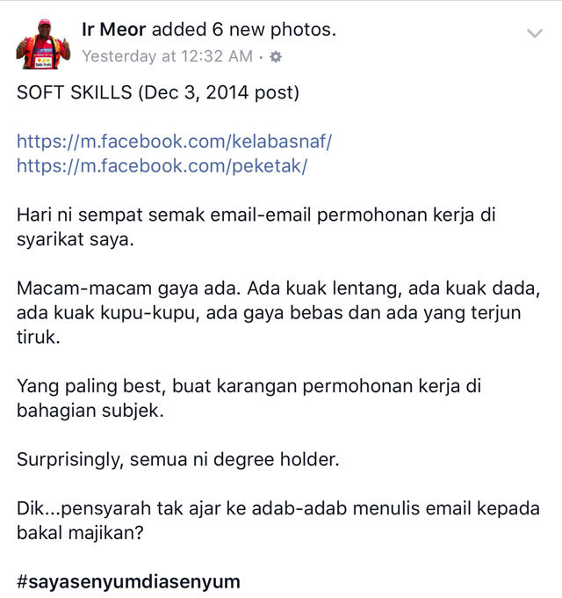Click the single word 'tiruk.' line
The width and height of the screenshot is (562, 598).
coord(39,337)
